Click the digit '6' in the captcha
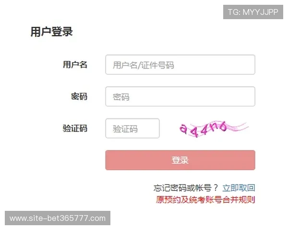The width and height of the screenshot is (288, 230). click(223, 126)
